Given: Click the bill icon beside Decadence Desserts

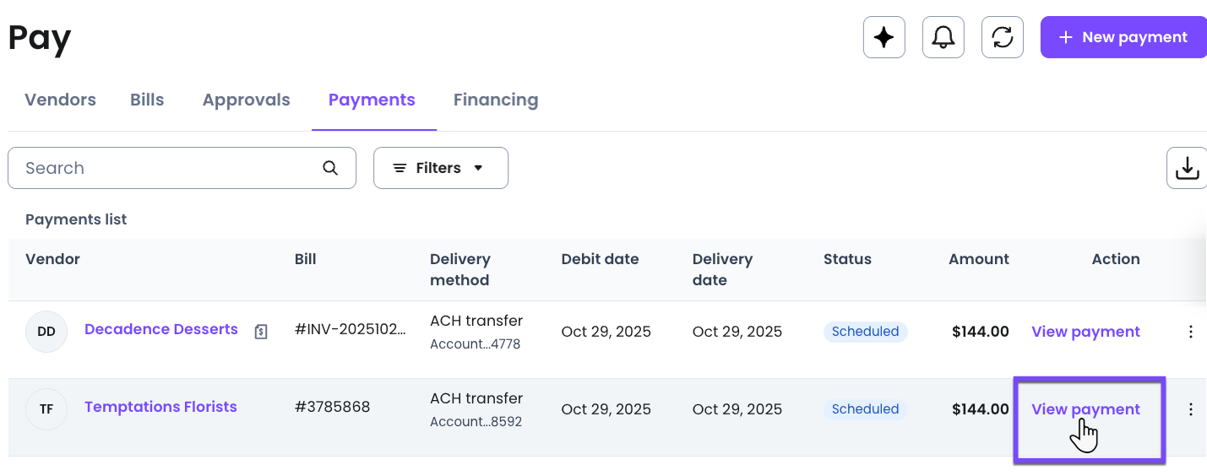Looking at the screenshot, I should click(261, 332).
